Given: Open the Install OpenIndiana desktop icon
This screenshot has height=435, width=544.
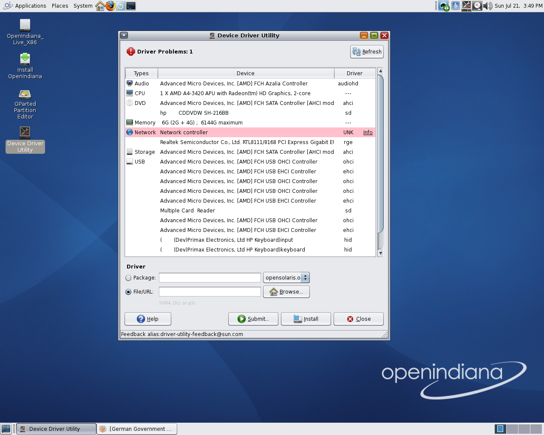Looking at the screenshot, I should coord(25,66).
